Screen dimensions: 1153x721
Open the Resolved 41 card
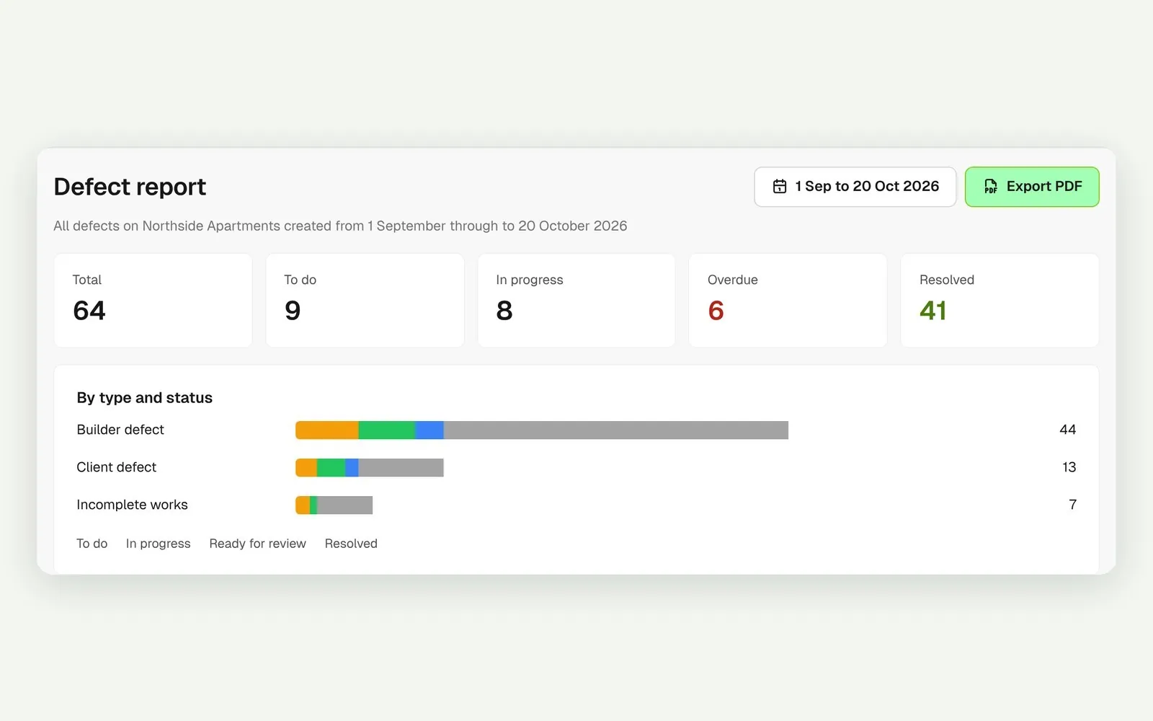click(x=1000, y=301)
